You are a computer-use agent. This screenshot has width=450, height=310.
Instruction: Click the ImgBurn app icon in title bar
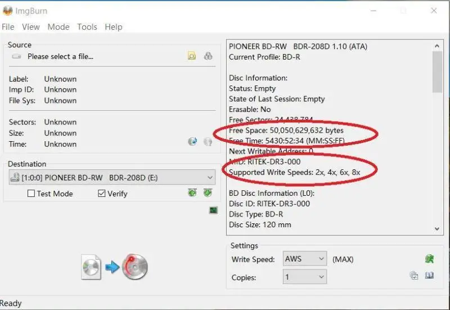8,11
